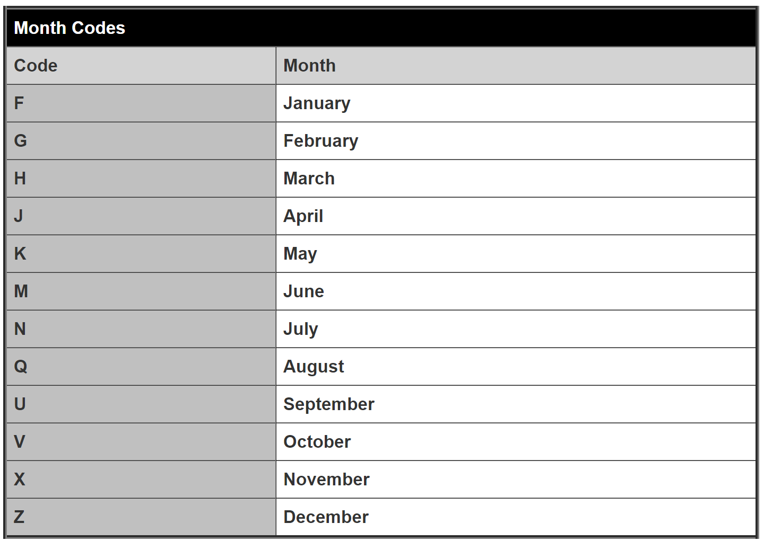764x541 pixels.
Task: Select the February month cell
Action: point(320,141)
